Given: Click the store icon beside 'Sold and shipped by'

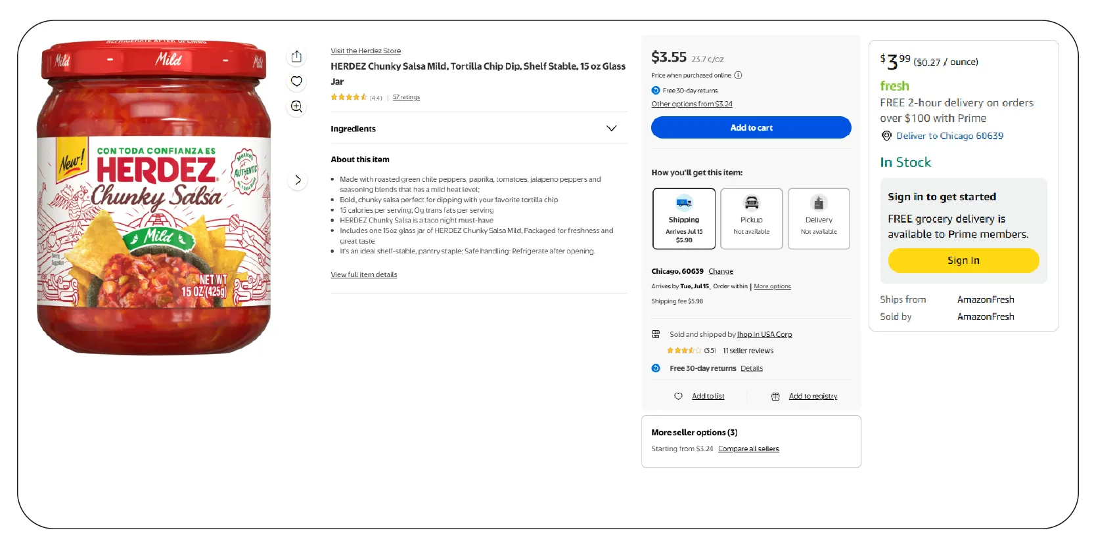Looking at the screenshot, I should 656,334.
